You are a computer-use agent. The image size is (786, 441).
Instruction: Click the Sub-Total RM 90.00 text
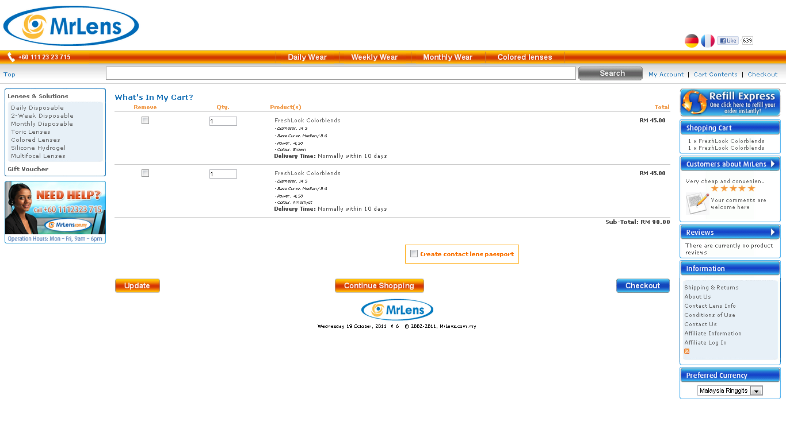[x=638, y=222]
